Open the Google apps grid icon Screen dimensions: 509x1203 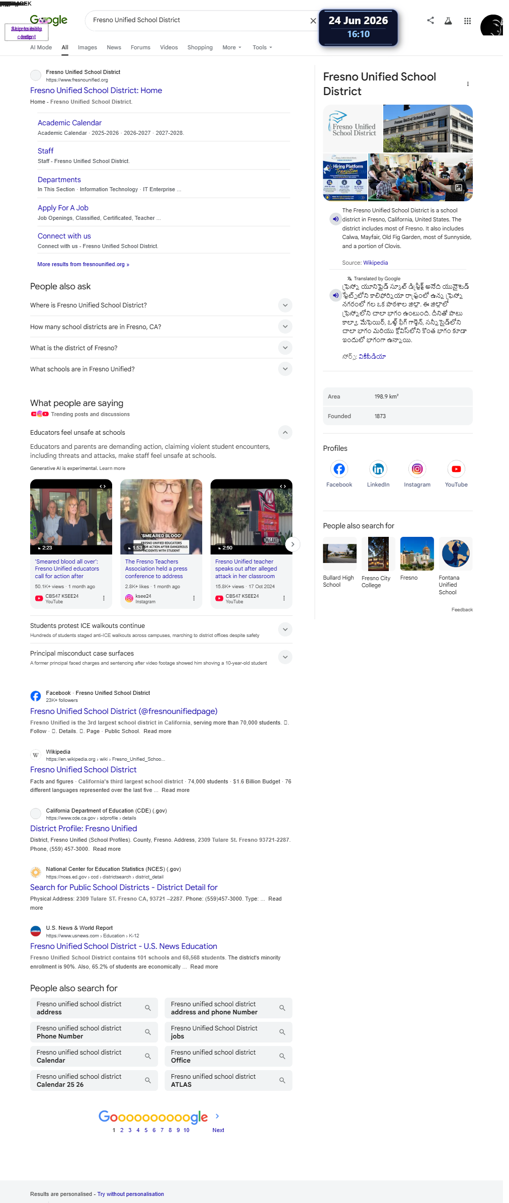[467, 21]
